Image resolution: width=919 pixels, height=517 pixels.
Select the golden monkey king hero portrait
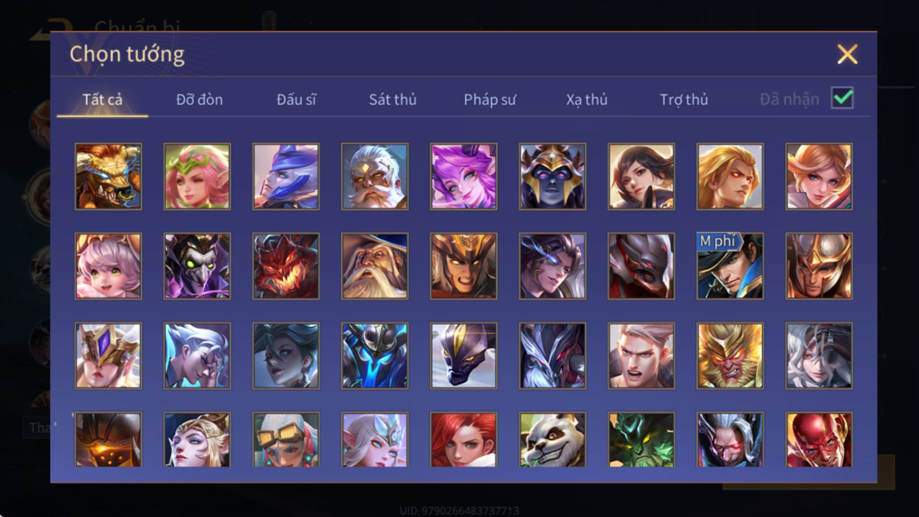pyautogui.click(x=730, y=356)
